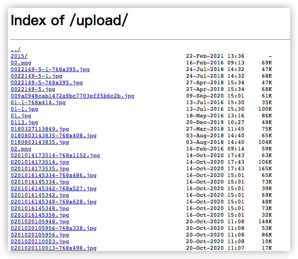Click the 0201016145356.jpg link
The width and height of the screenshot is (298, 259).
coord(40,215)
